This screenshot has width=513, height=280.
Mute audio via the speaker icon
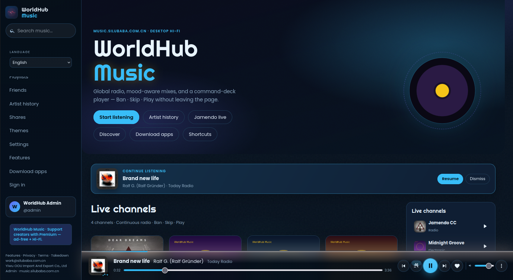coord(470,266)
